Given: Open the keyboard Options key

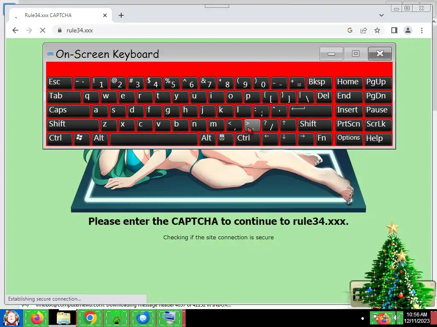Looking at the screenshot, I should pos(349,139).
